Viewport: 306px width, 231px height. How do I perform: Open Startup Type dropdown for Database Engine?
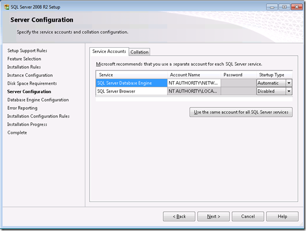click(x=289, y=83)
